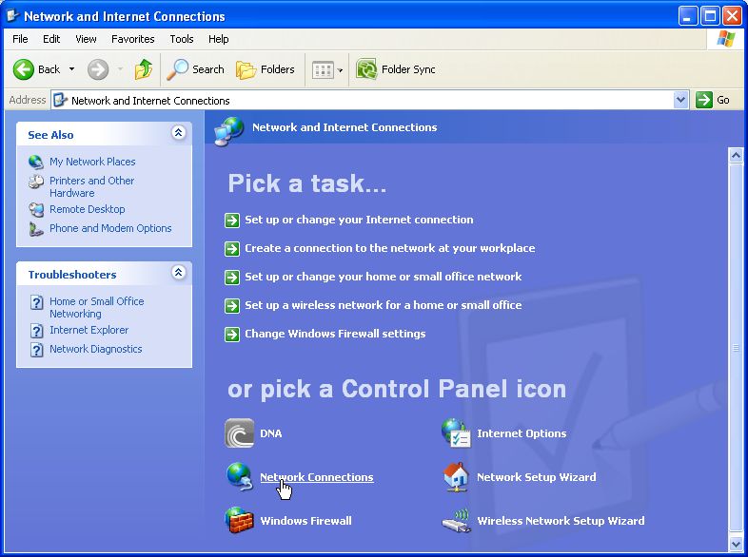Click the green Back arrow icon
Screen dimensions: 748x557
click(x=23, y=69)
